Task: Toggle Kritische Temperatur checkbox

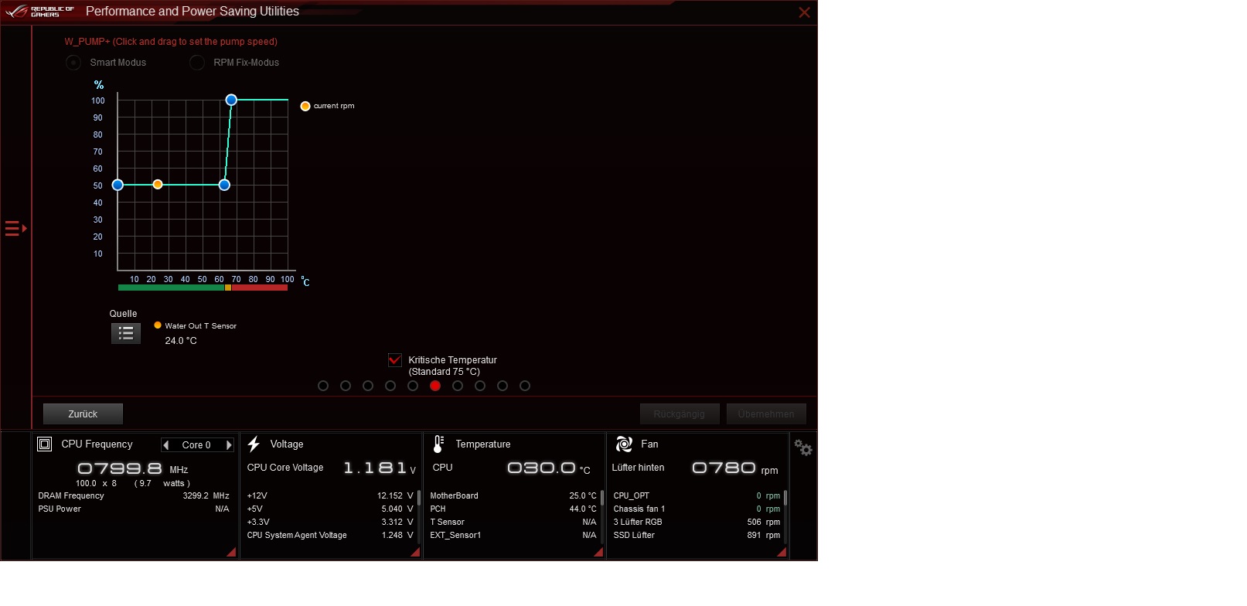Action: tap(394, 360)
